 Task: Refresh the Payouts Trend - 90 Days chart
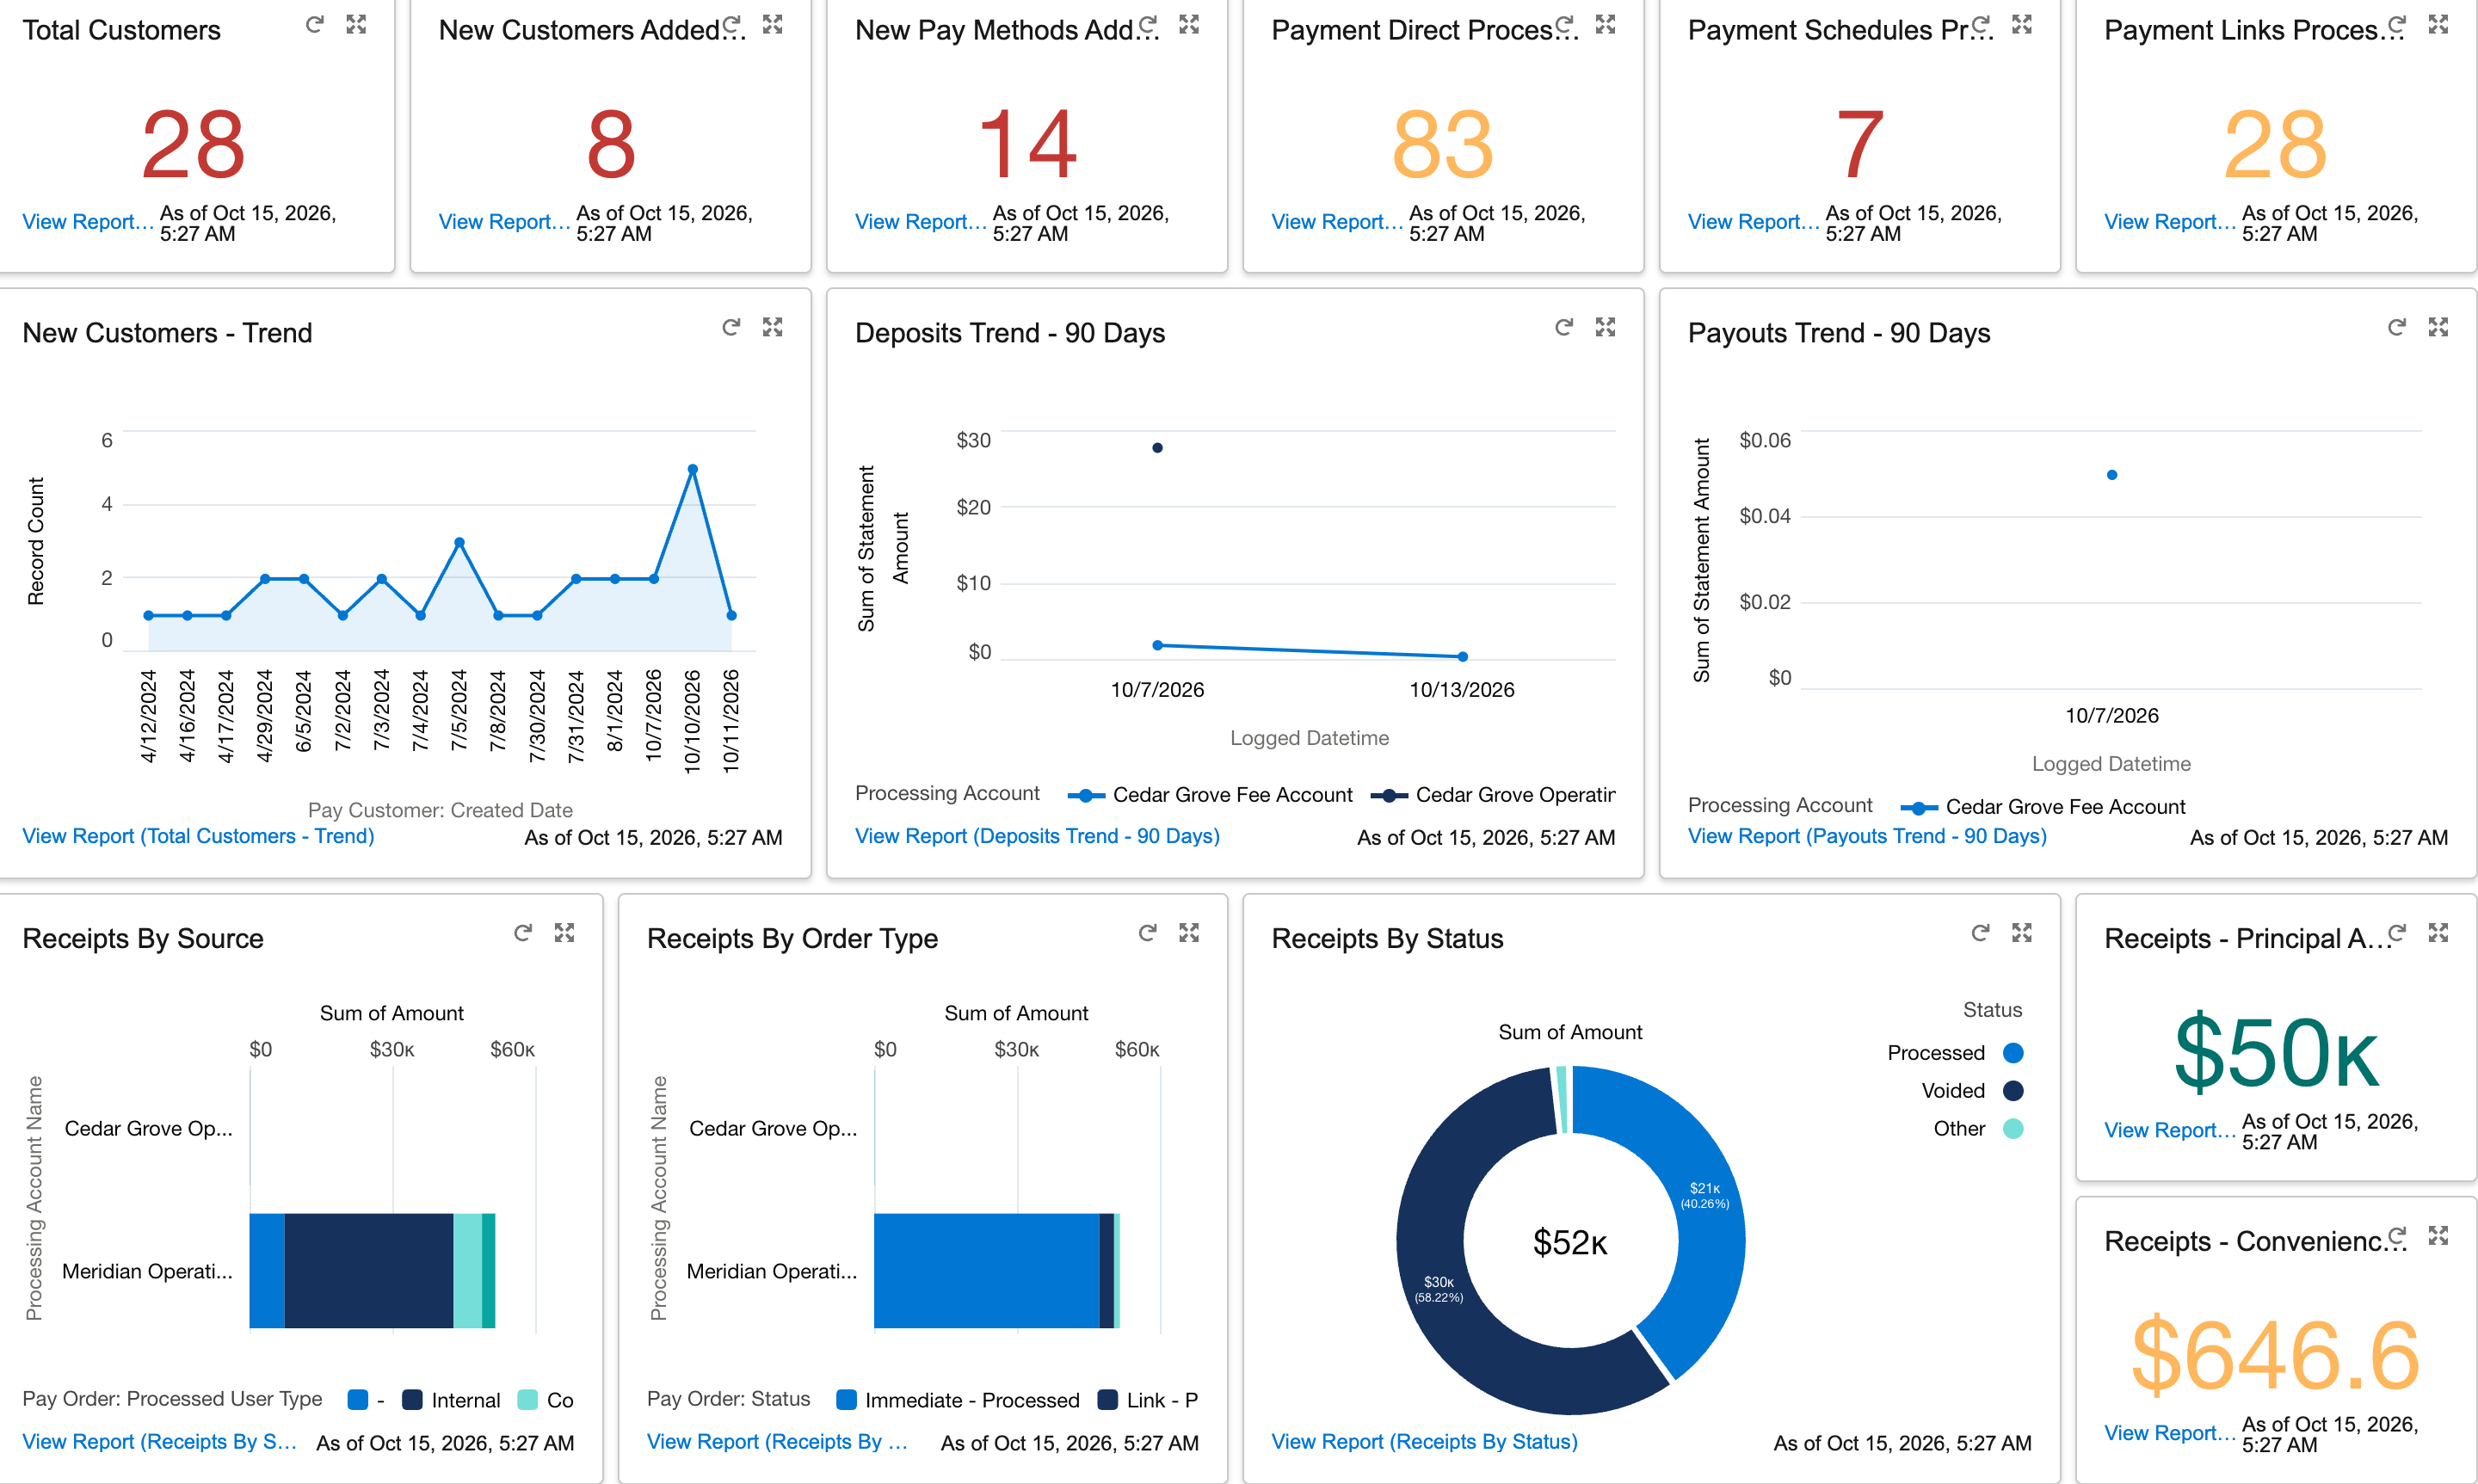(x=2397, y=327)
